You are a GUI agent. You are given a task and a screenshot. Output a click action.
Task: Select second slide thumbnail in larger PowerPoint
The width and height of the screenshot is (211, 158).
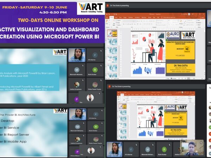tap(112, 42)
